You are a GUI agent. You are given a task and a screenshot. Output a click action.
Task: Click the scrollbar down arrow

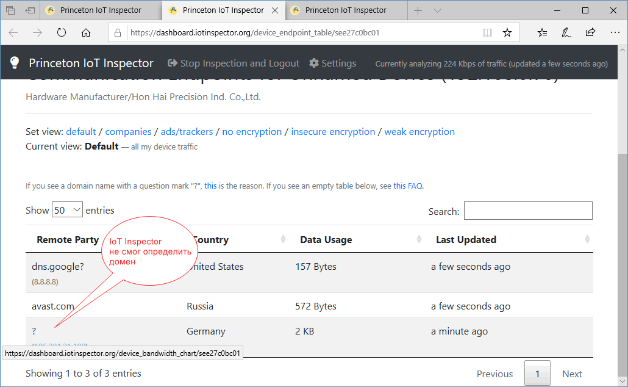[622, 382]
